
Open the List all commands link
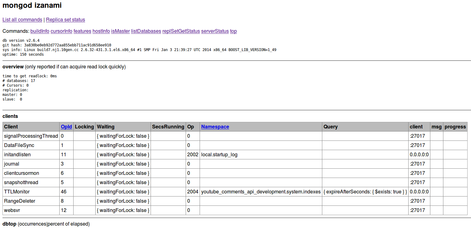click(22, 19)
